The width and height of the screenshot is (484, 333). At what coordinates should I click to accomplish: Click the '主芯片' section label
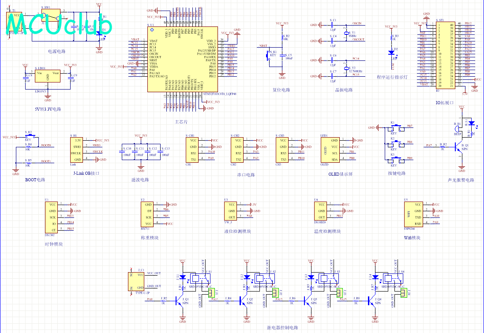tap(181, 122)
